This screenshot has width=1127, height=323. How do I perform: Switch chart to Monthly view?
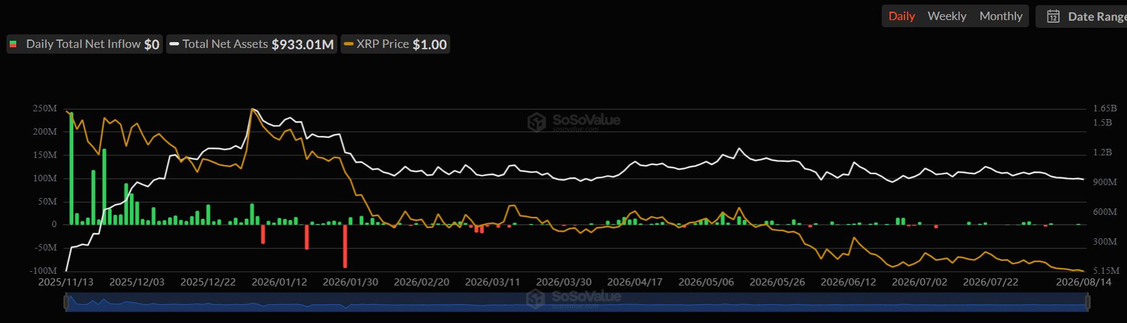click(x=1000, y=16)
